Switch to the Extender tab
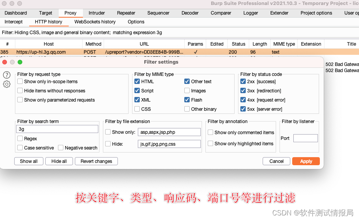The height and width of the screenshot is (220, 359). point(279,13)
